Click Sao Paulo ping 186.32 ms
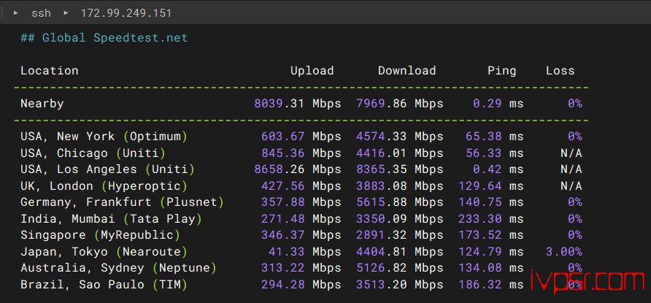The height and width of the screenshot is (303, 651). click(491, 285)
